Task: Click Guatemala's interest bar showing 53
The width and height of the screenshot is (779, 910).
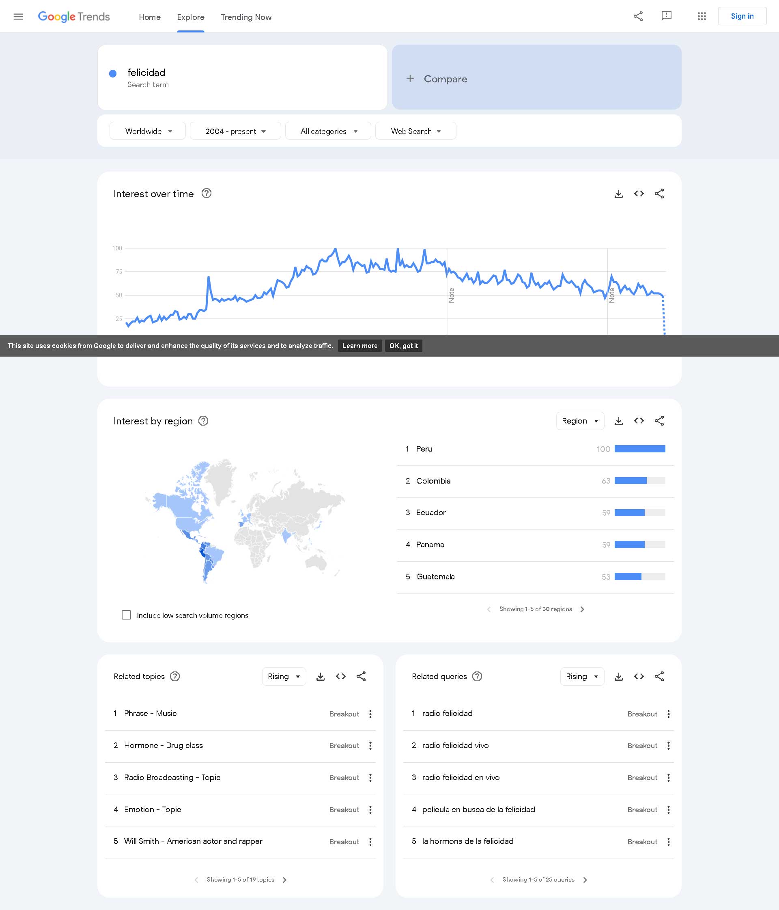Action: point(640,577)
